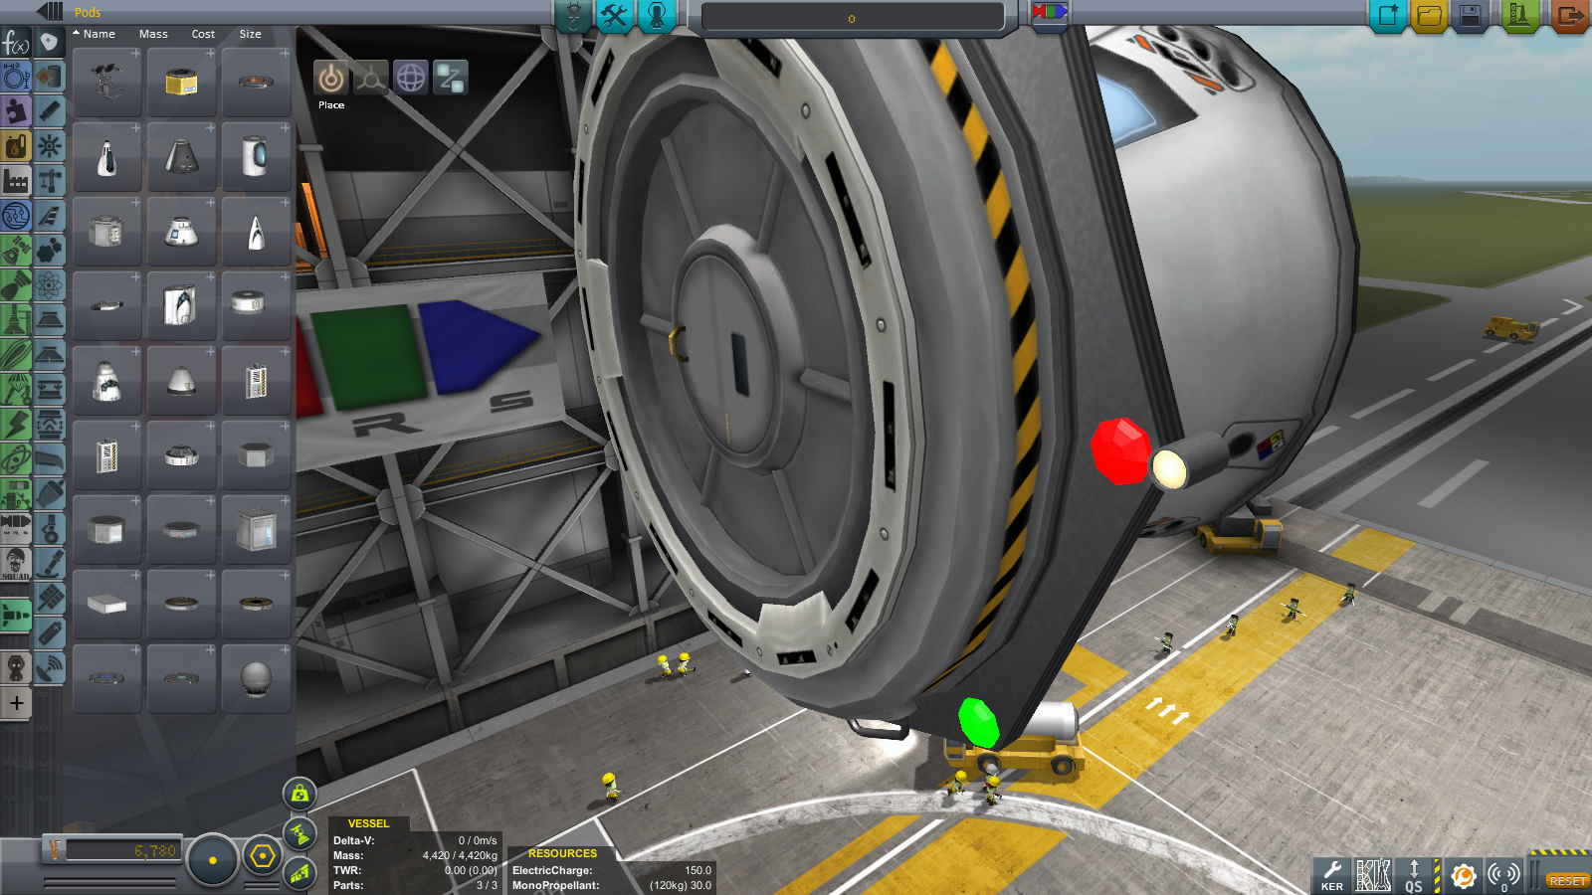The image size is (1592, 895).
Task: Open Filter by Function category
Action: (16, 43)
